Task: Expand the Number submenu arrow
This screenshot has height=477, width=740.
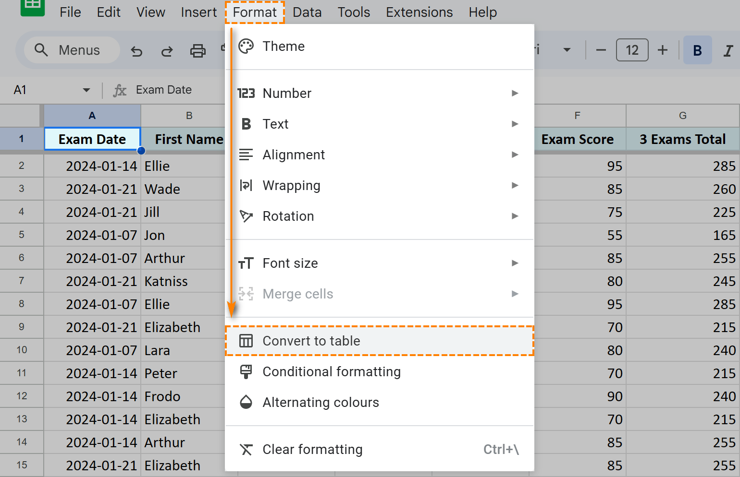Action: point(515,93)
